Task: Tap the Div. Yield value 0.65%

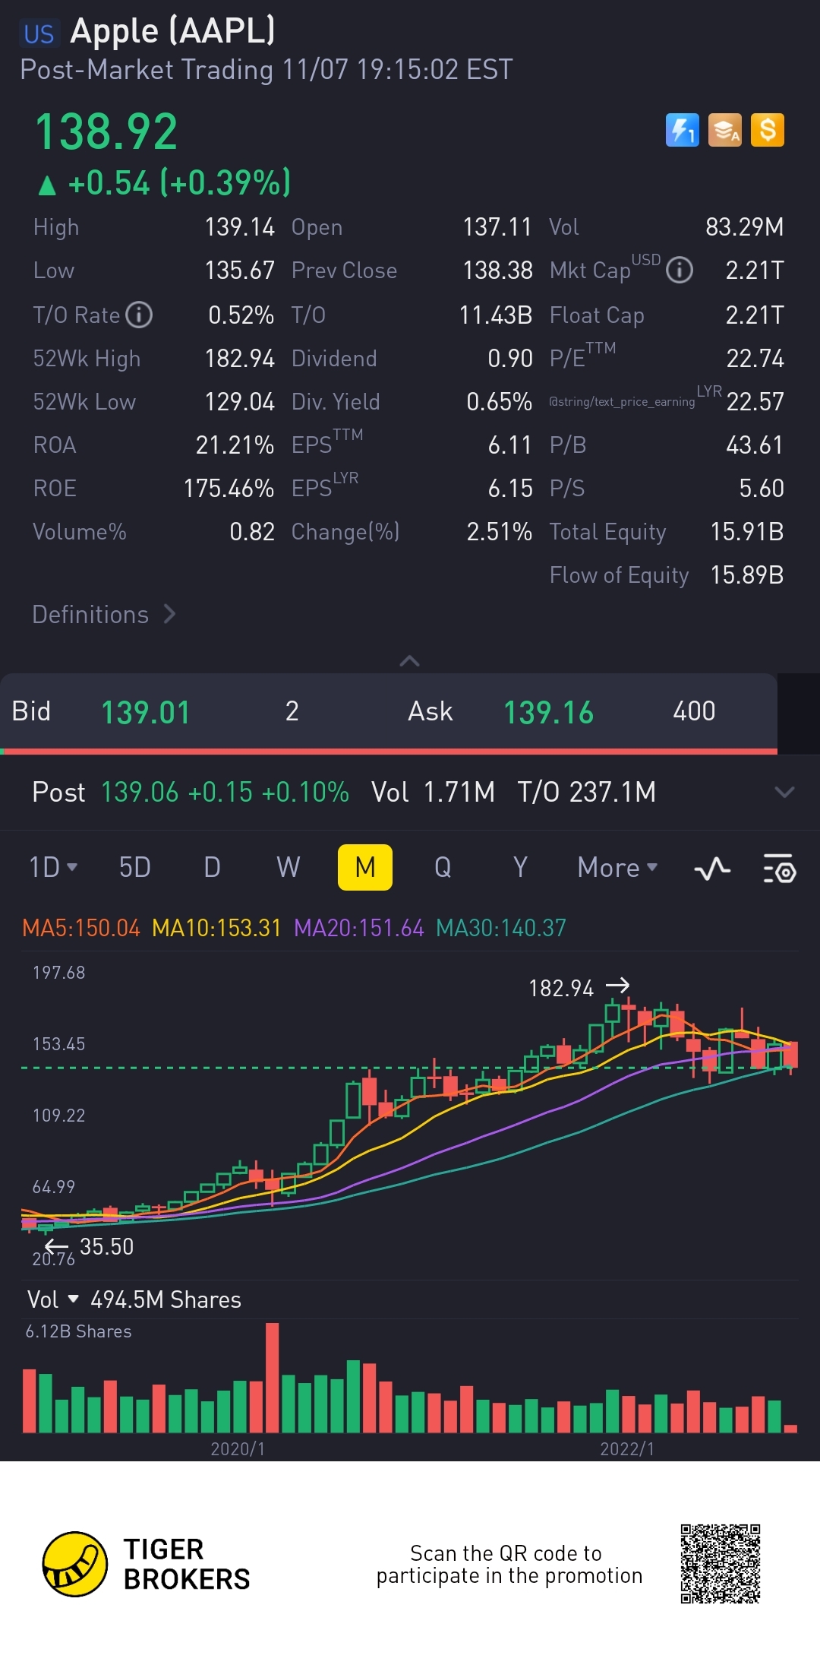Action: pyautogui.click(x=499, y=401)
